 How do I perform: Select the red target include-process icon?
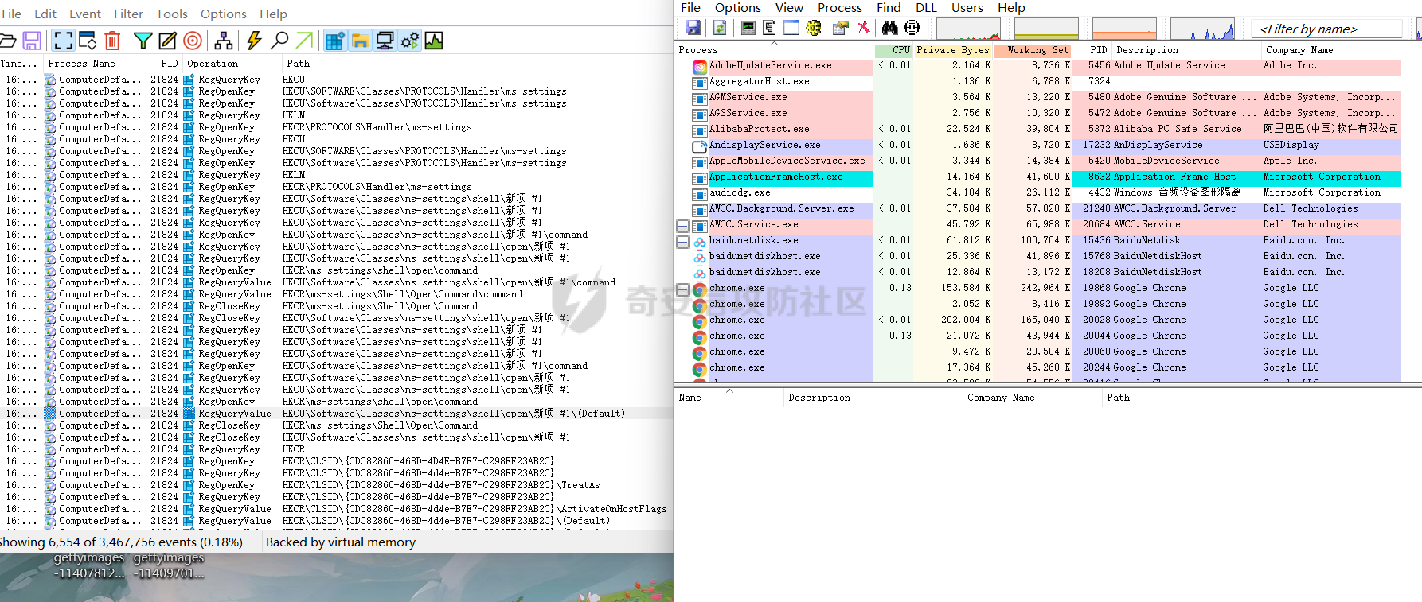[x=193, y=41]
